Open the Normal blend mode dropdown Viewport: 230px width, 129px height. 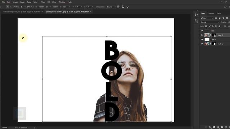[x=210, y=22]
